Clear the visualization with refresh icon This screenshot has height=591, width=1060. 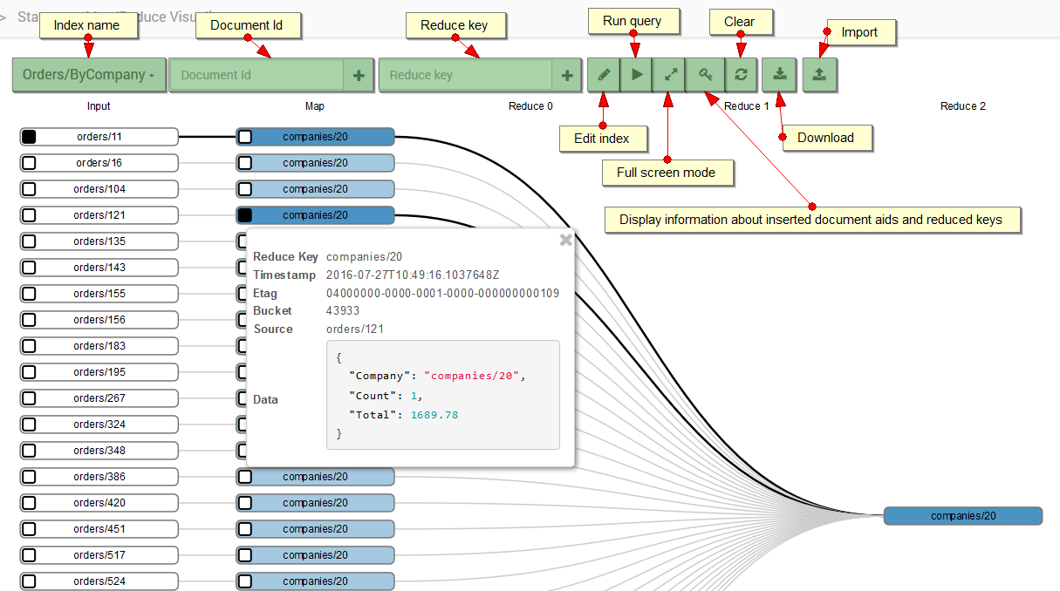(x=740, y=75)
